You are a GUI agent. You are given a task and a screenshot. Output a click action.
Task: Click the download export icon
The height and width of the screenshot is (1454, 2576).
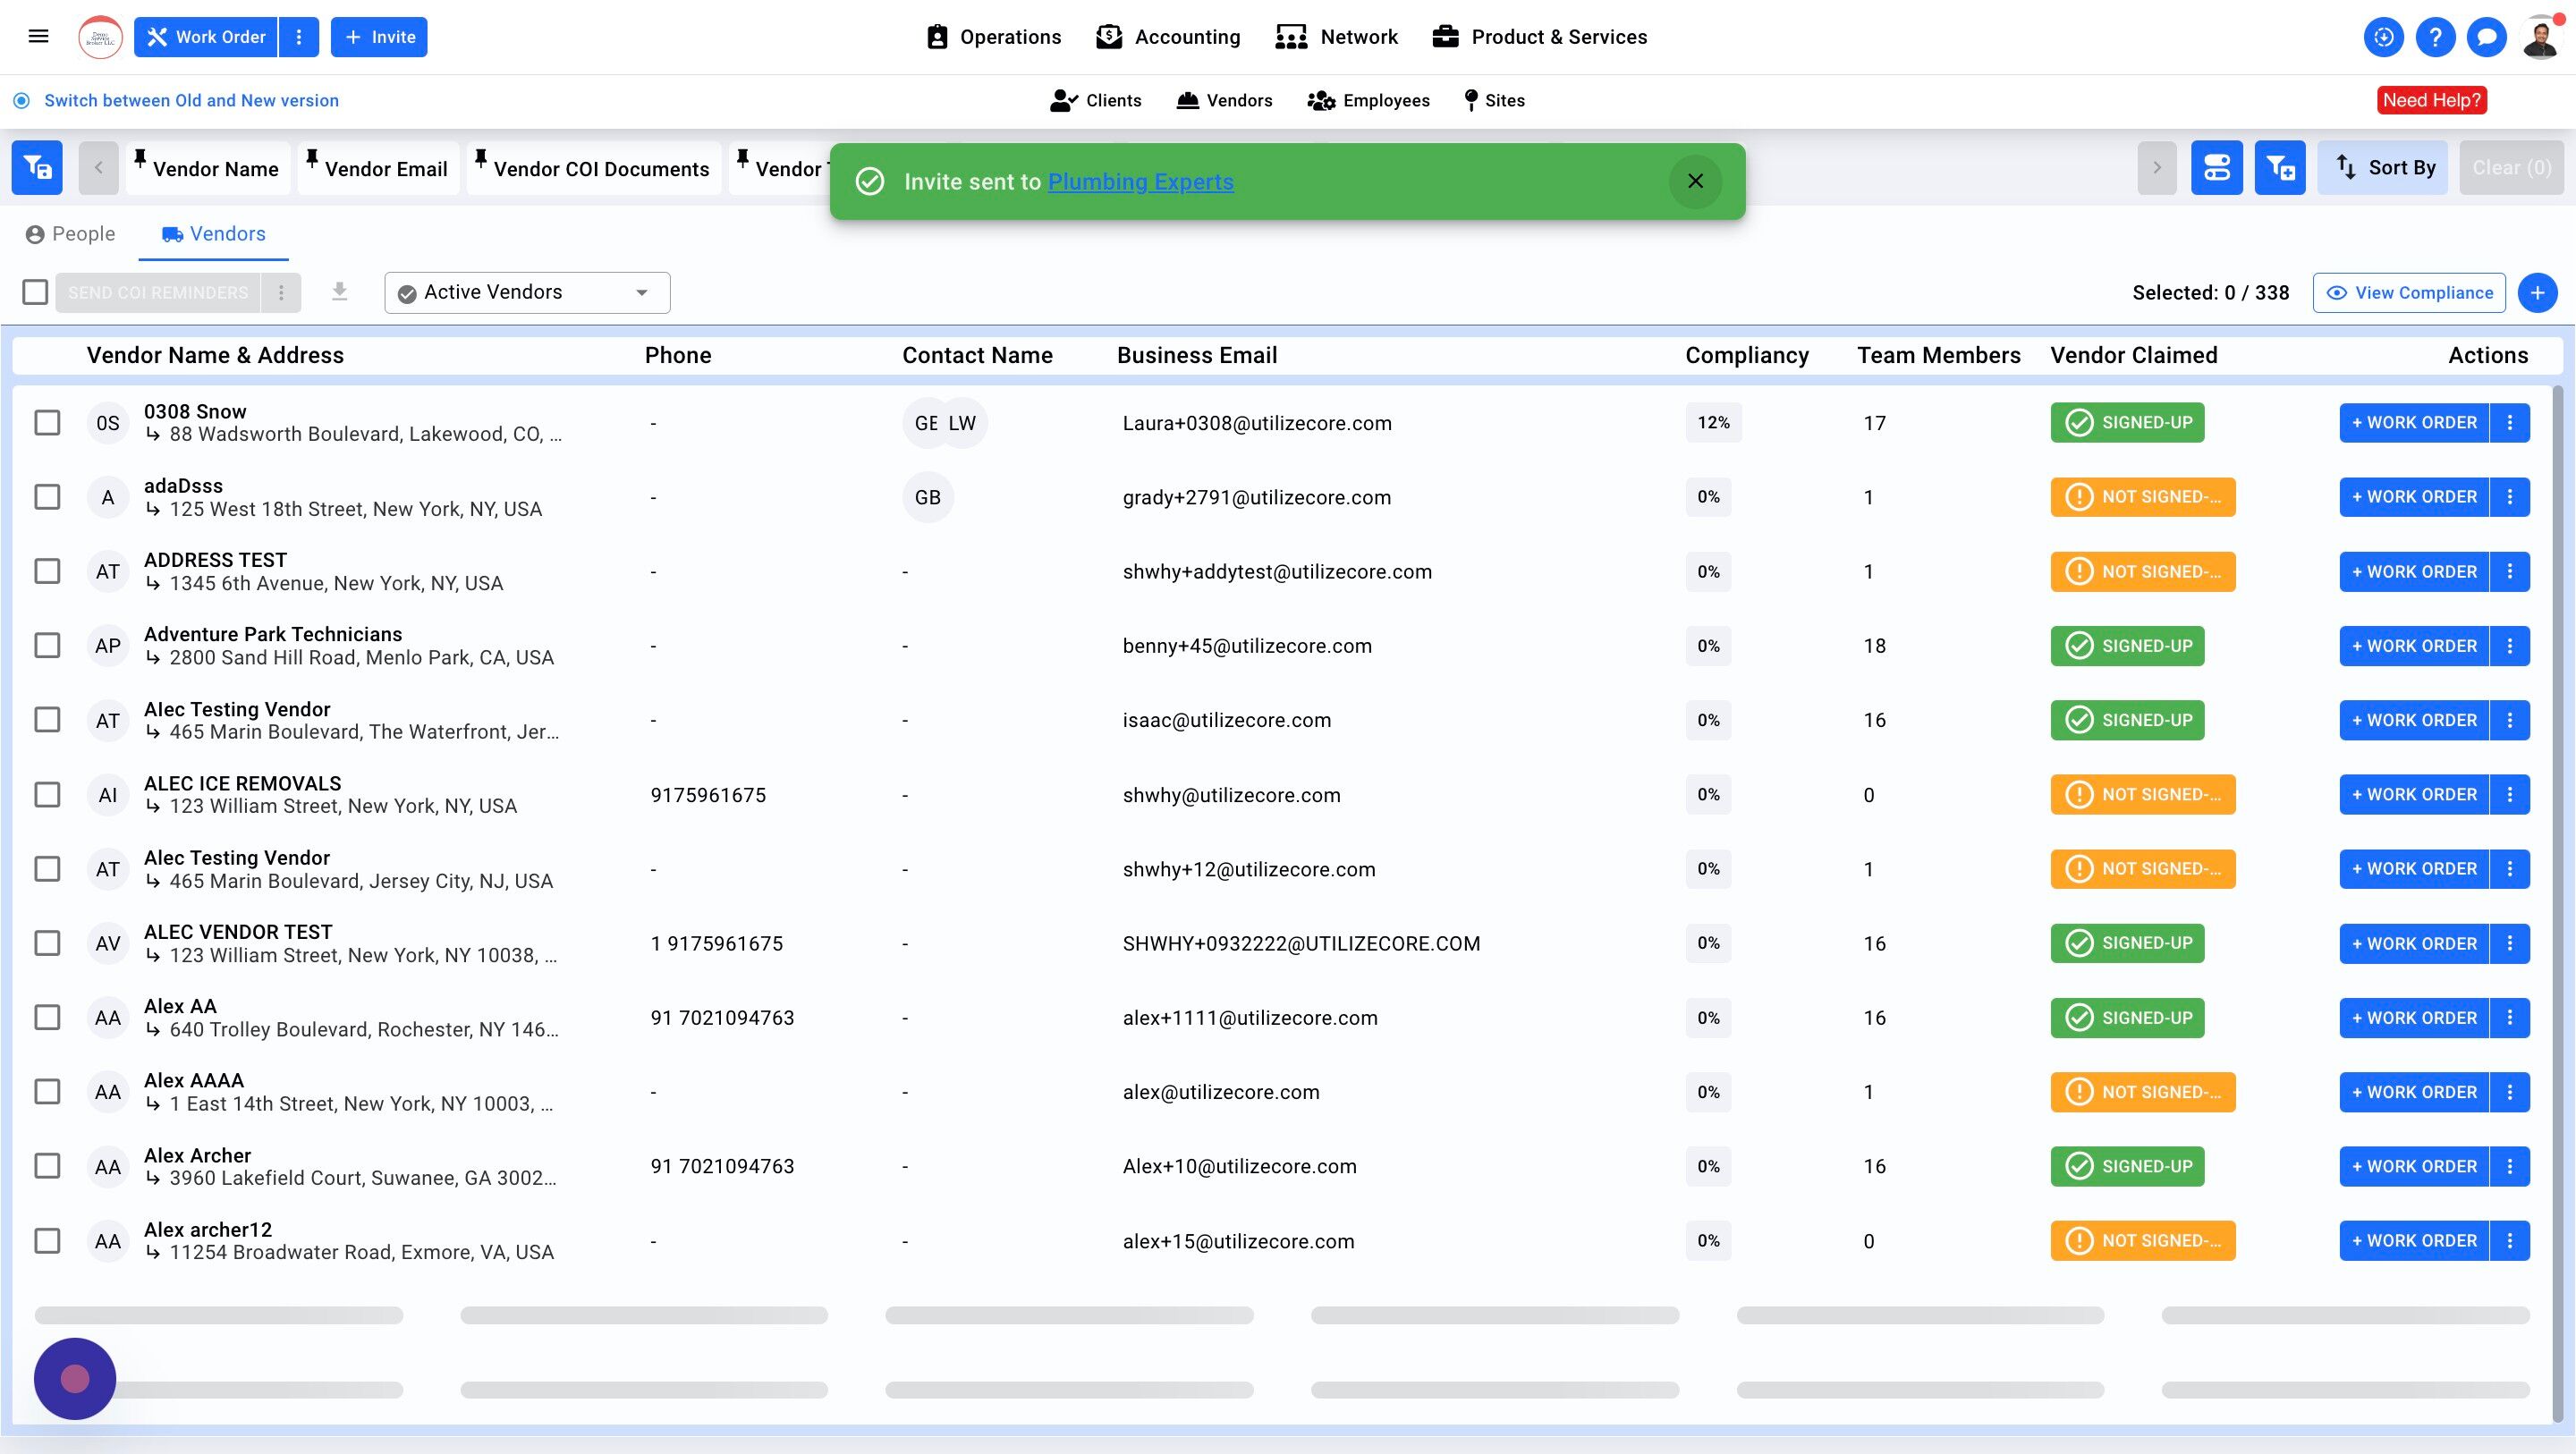340,292
